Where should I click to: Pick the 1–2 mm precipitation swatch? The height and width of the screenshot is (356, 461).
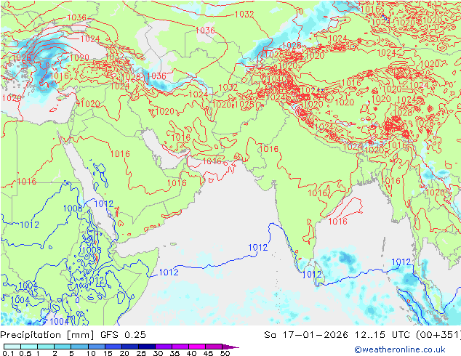pos(46,347)
